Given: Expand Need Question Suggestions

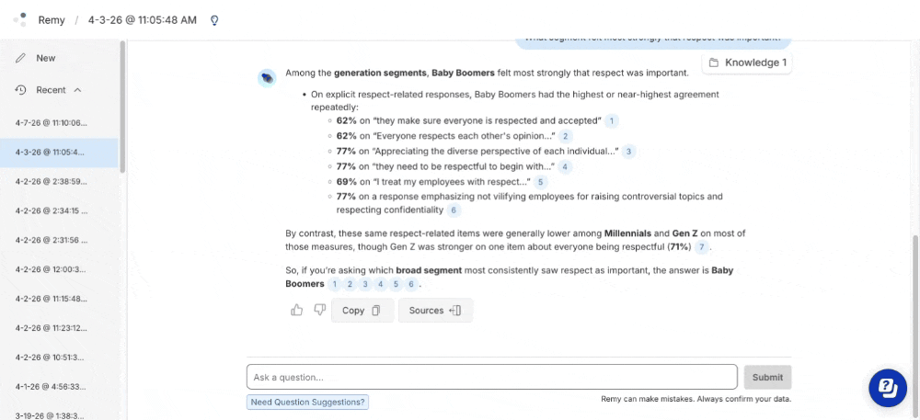Looking at the screenshot, I should 307,402.
